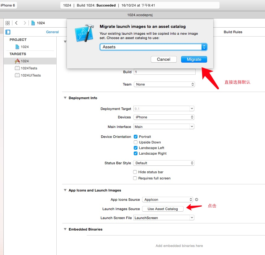This screenshot has height=255, width=265.
Task: Click the Add embedded binaries here placeholder
Action: [x=179, y=246]
